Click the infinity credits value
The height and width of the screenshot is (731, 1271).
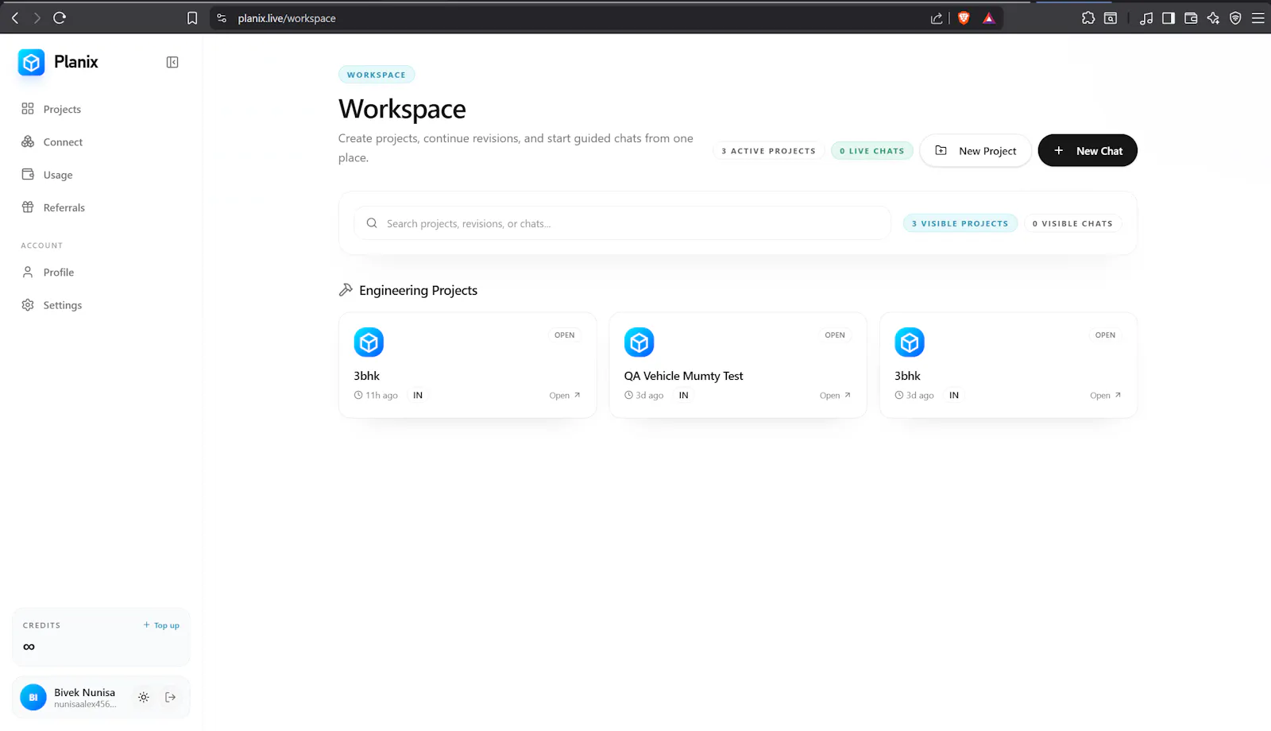coord(29,647)
